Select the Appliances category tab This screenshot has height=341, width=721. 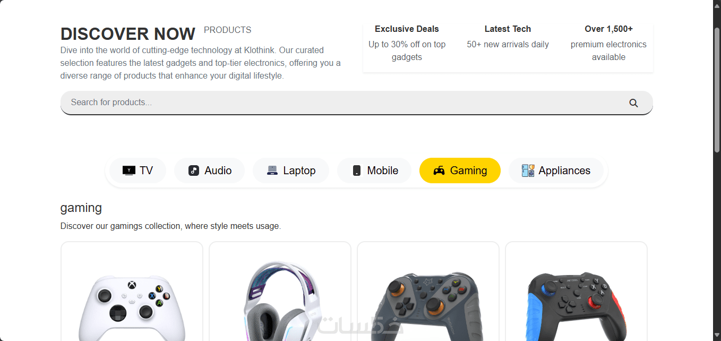556,170
